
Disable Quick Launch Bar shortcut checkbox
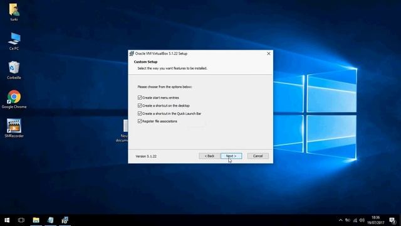coord(140,113)
